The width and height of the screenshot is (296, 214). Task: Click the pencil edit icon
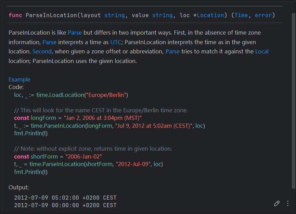(x=277, y=203)
